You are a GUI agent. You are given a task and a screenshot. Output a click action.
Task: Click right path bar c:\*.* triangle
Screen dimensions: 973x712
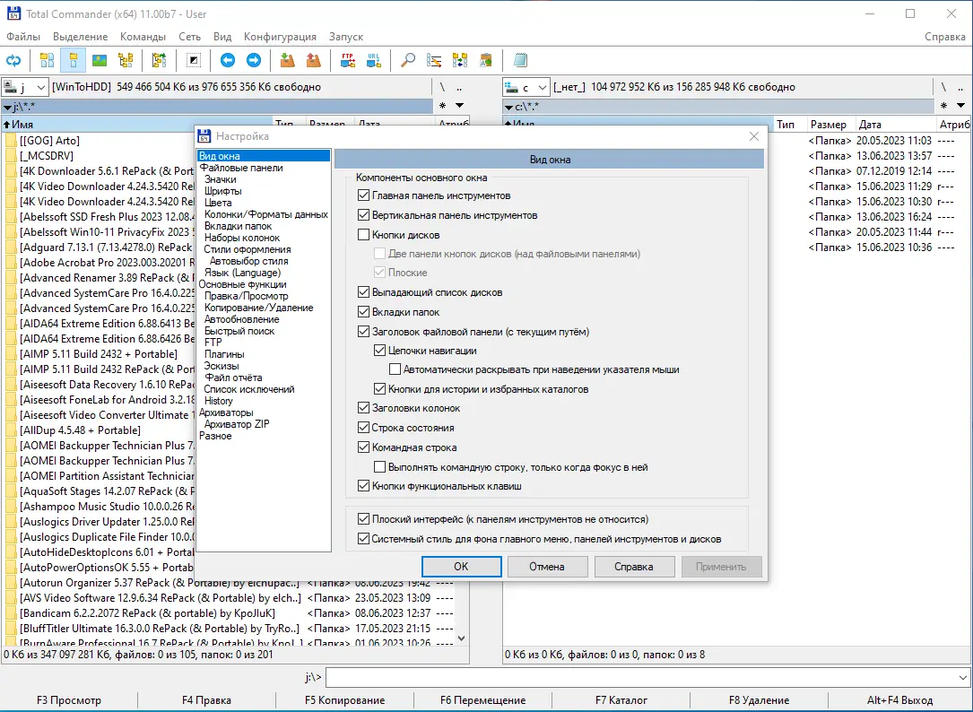point(510,108)
